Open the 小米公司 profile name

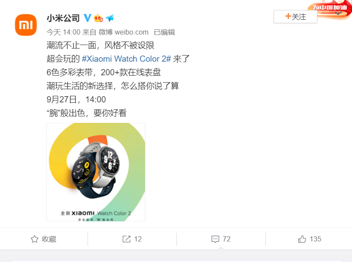click(63, 18)
